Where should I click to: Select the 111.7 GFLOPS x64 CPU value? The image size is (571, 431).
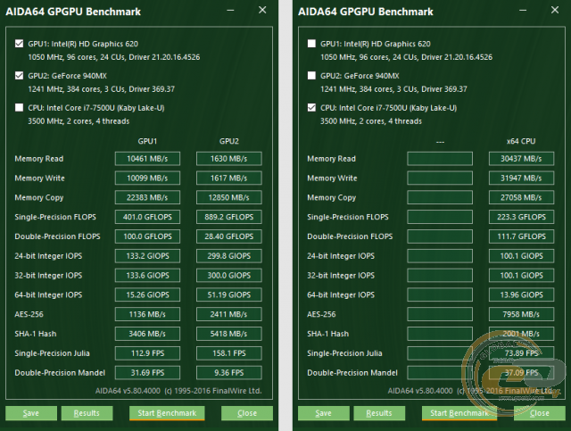(521, 236)
